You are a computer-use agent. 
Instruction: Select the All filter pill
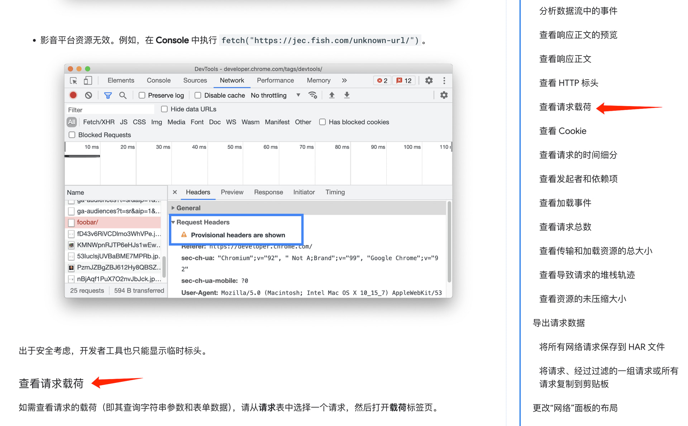click(x=72, y=122)
